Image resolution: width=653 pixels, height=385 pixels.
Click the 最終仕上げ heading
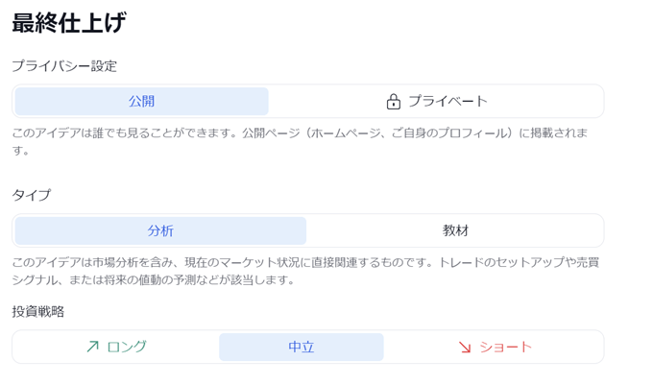(69, 22)
